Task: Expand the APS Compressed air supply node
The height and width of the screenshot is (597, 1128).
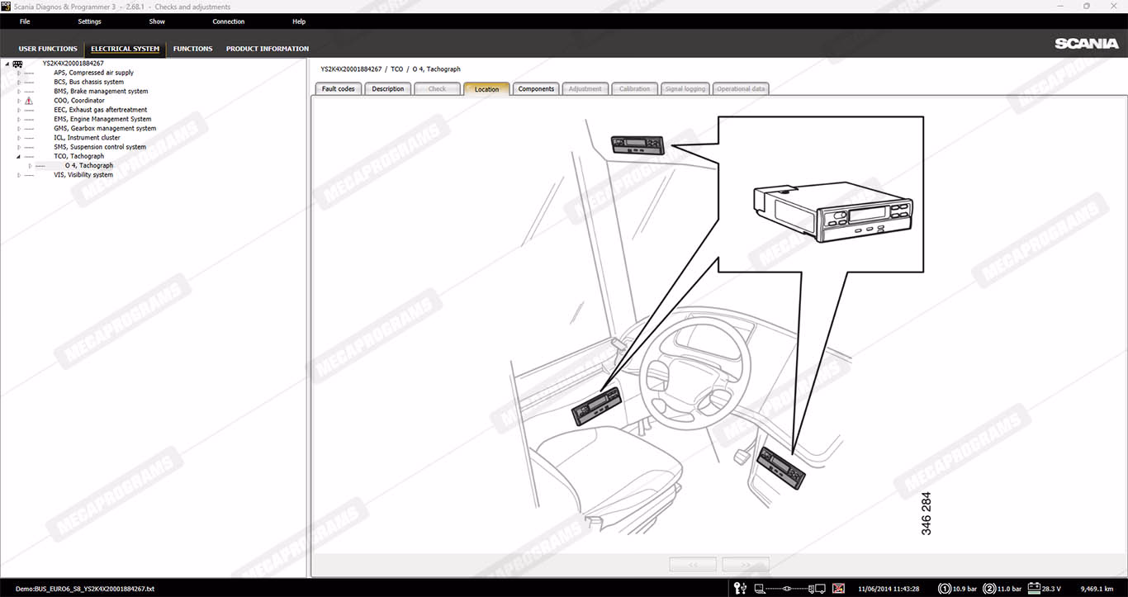Action: (19, 73)
